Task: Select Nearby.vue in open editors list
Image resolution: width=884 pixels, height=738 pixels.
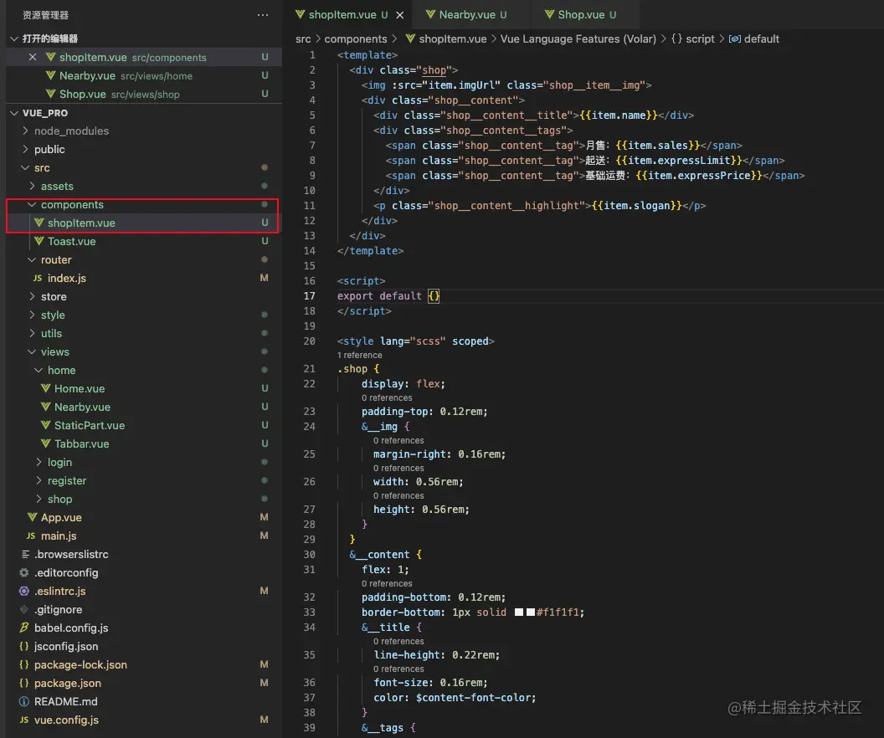Action: point(144,75)
